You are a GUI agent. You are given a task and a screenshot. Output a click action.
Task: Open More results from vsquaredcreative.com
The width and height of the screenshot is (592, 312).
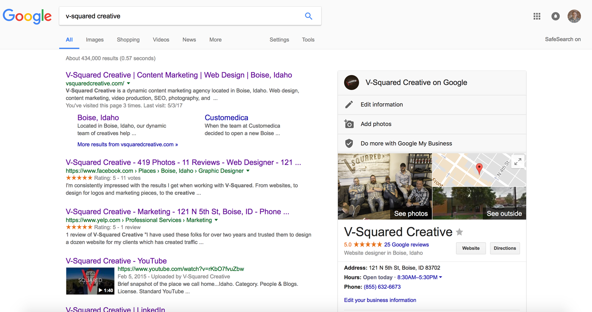click(x=128, y=144)
